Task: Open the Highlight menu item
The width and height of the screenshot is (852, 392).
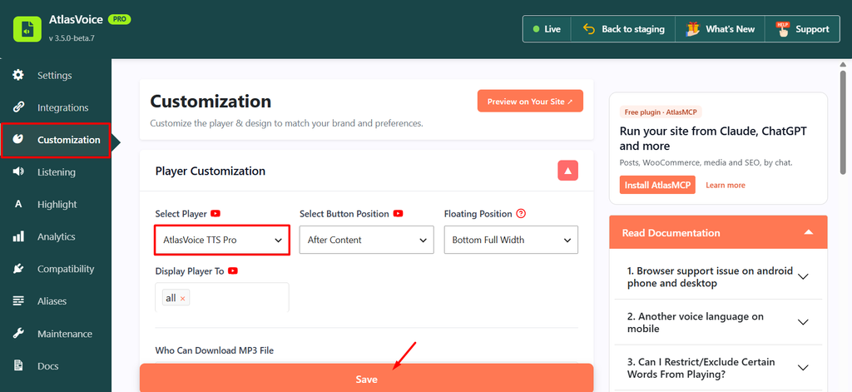Action: point(57,205)
